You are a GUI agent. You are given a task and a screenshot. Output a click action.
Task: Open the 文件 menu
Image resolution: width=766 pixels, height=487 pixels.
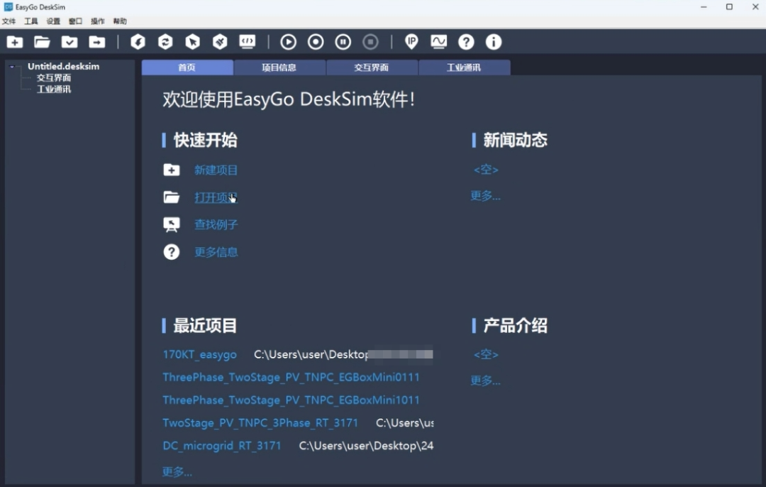(x=9, y=21)
